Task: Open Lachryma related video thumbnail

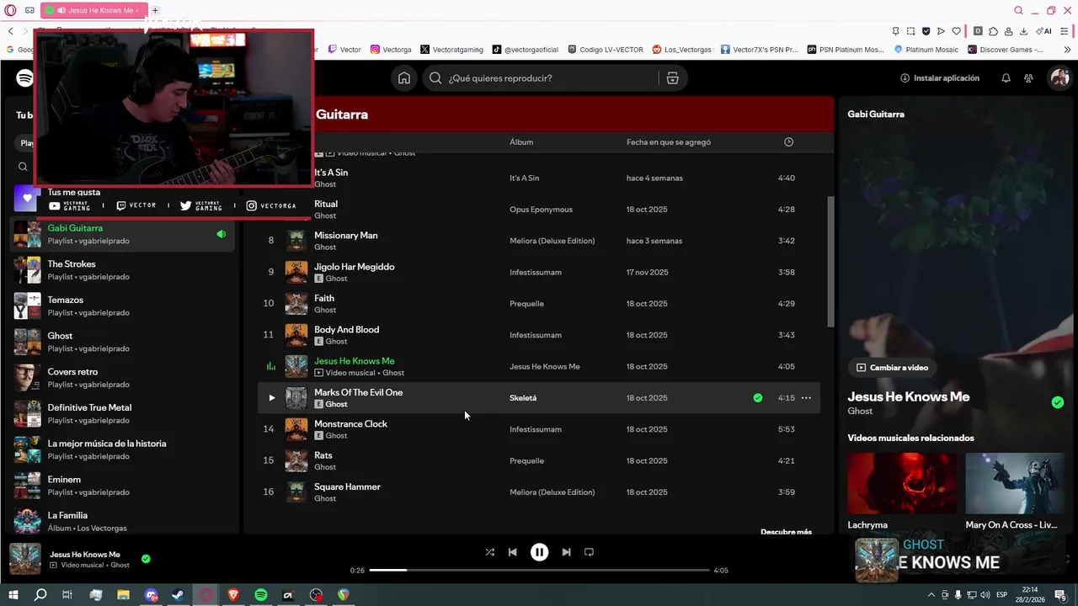Action: (x=902, y=484)
